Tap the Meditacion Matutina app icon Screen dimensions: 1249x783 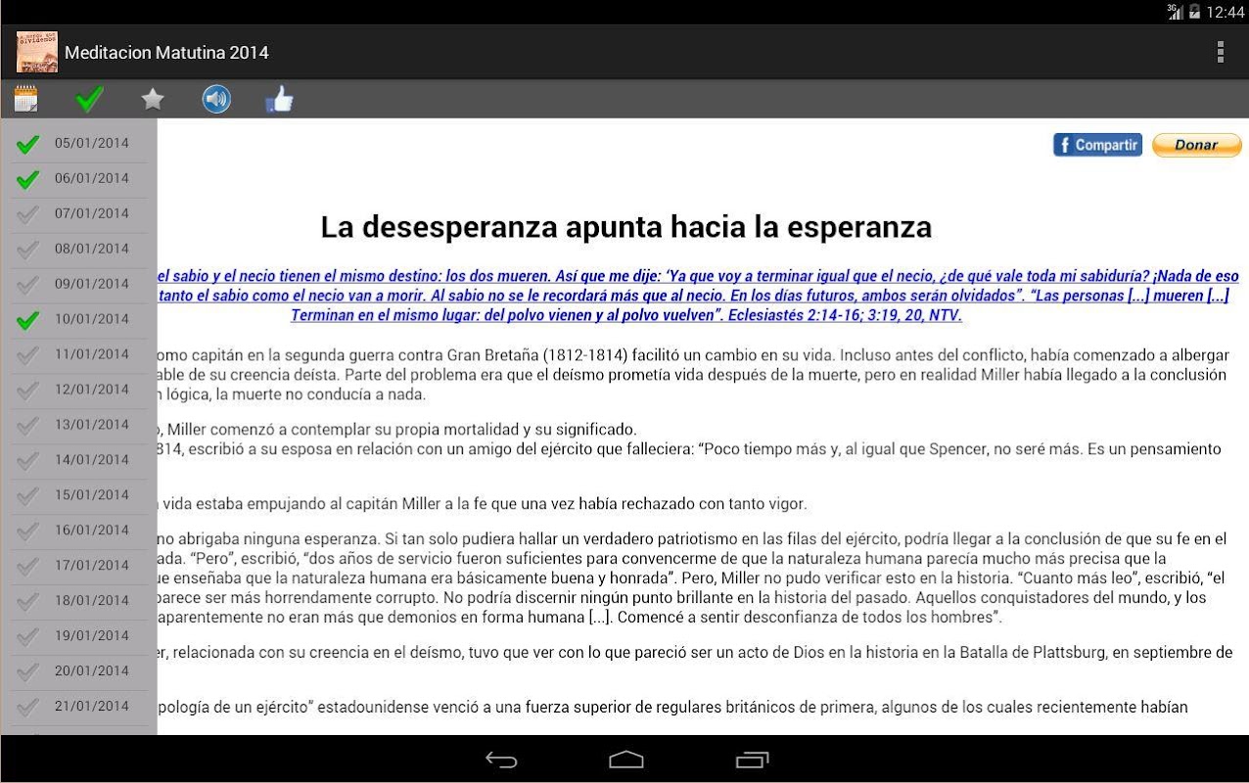pyautogui.click(x=36, y=52)
